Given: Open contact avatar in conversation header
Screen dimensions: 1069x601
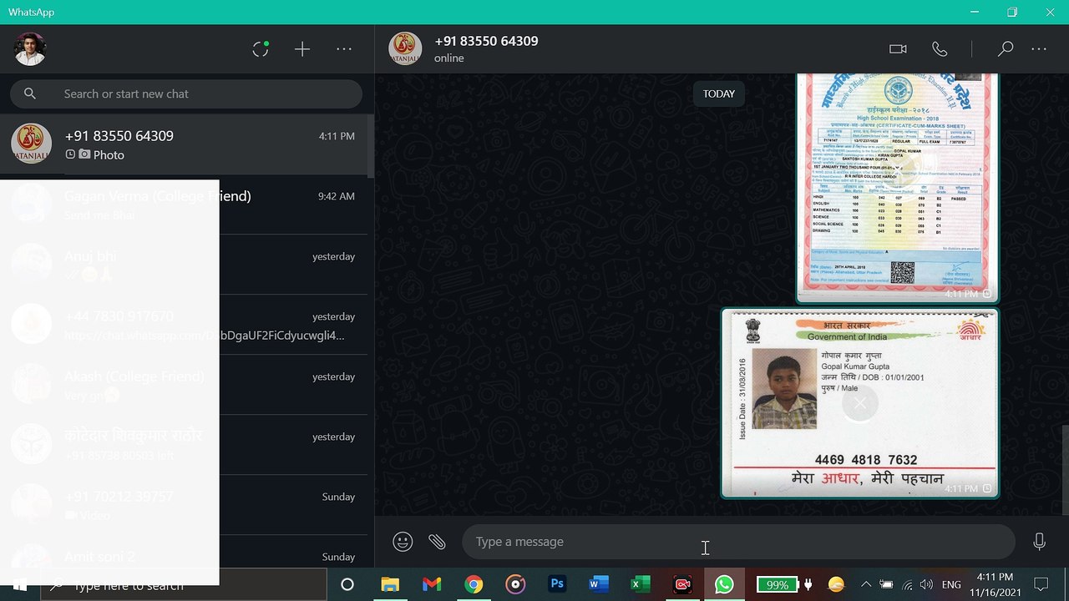Looking at the screenshot, I should [x=405, y=48].
